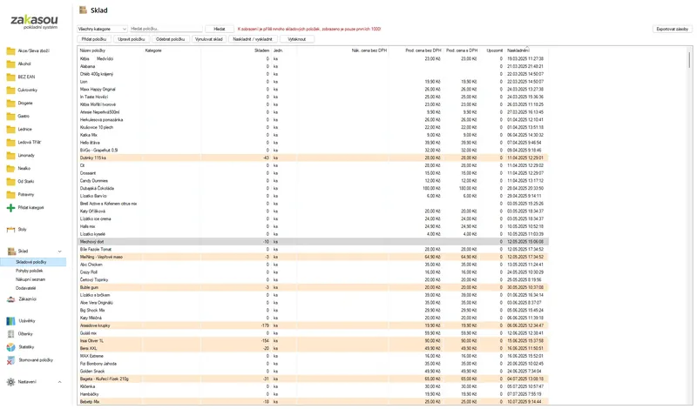
Task: Focus the Hledat položku search field
Action: (166, 29)
